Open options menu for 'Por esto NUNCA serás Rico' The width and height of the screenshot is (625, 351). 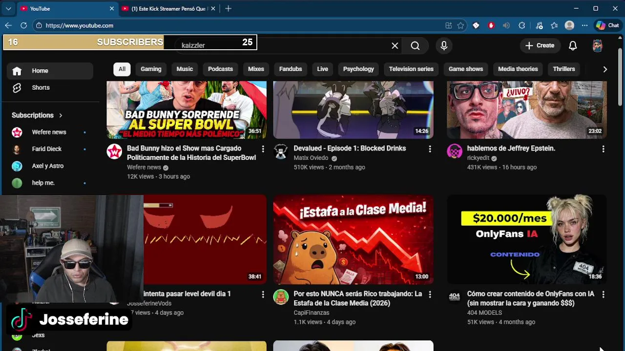pyautogui.click(x=430, y=294)
